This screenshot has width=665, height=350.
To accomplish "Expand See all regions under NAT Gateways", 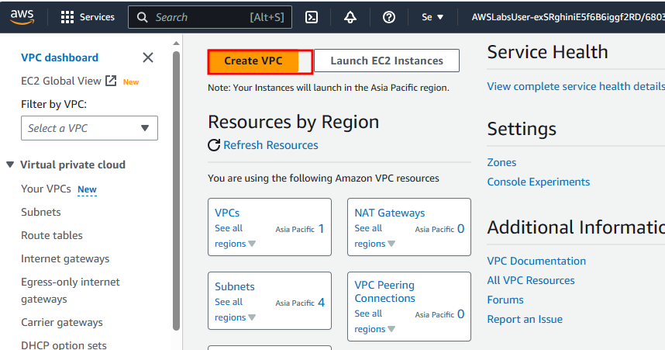I will pyautogui.click(x=374, y=236).
